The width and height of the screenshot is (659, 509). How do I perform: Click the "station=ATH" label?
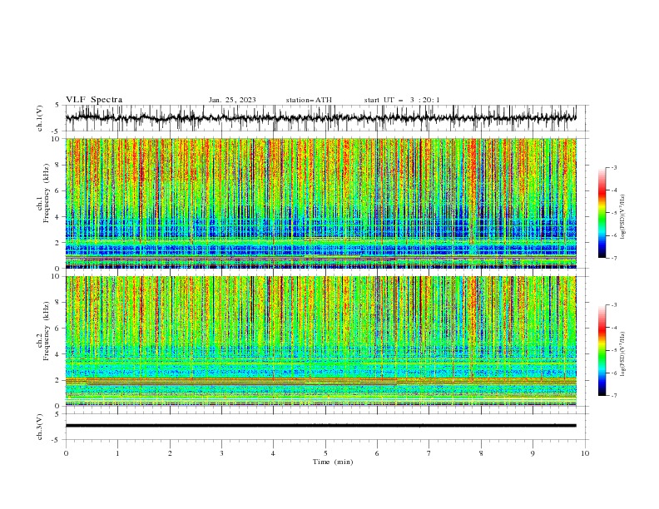pyautogui.click(x=309, y=100)
